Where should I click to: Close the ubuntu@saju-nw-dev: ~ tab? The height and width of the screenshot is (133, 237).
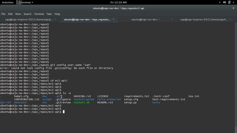coord(172,19)
